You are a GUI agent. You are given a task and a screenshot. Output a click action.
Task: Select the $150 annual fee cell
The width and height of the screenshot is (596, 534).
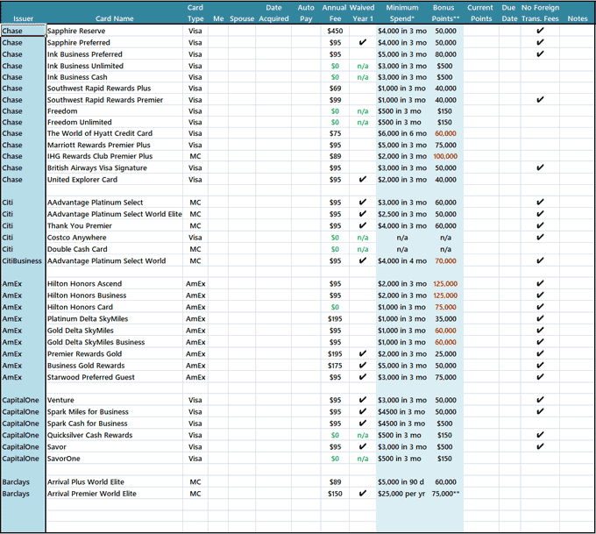coord(335,494)
